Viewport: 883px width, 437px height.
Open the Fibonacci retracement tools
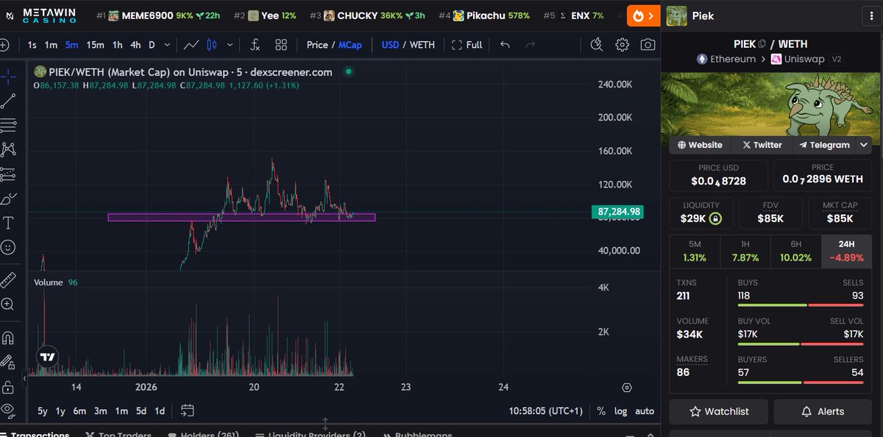(x=8, y=124)
